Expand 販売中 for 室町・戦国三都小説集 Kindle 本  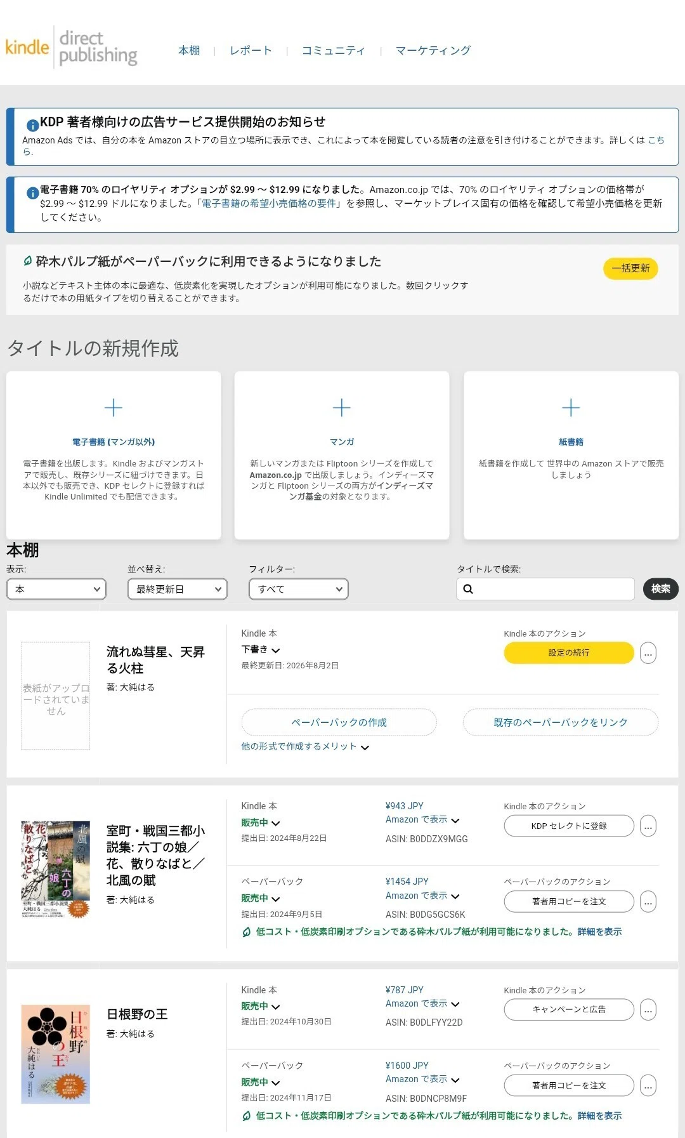[261, 823]
